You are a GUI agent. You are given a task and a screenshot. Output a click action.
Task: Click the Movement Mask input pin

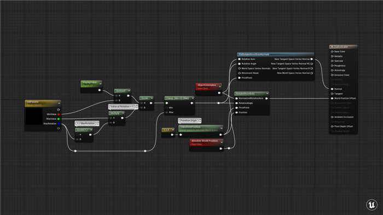click(240, 73)
